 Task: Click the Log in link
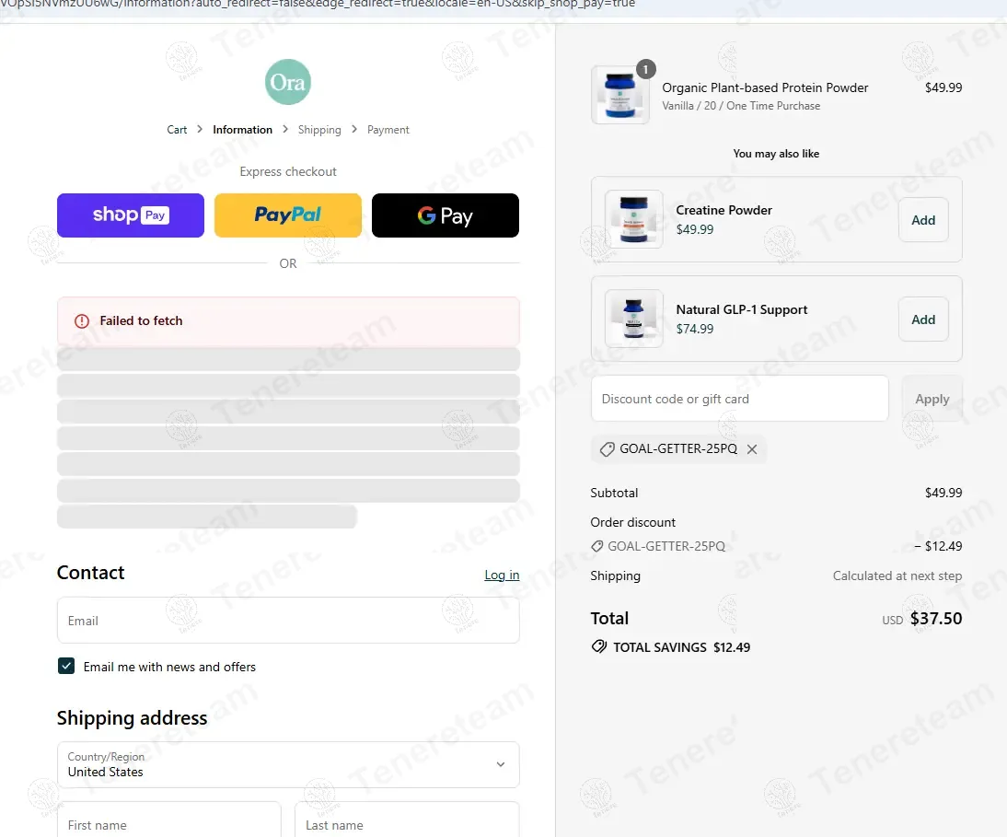pyautogui.click(x=502, y=575)
